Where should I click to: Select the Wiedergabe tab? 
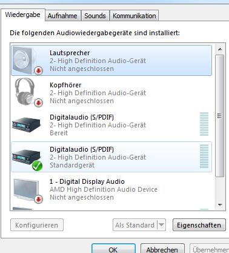tap(22, 15)
